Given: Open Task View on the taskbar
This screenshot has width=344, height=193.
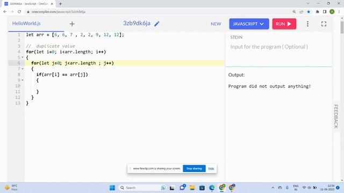Looking at the screenshot, I should click(172, 188).
